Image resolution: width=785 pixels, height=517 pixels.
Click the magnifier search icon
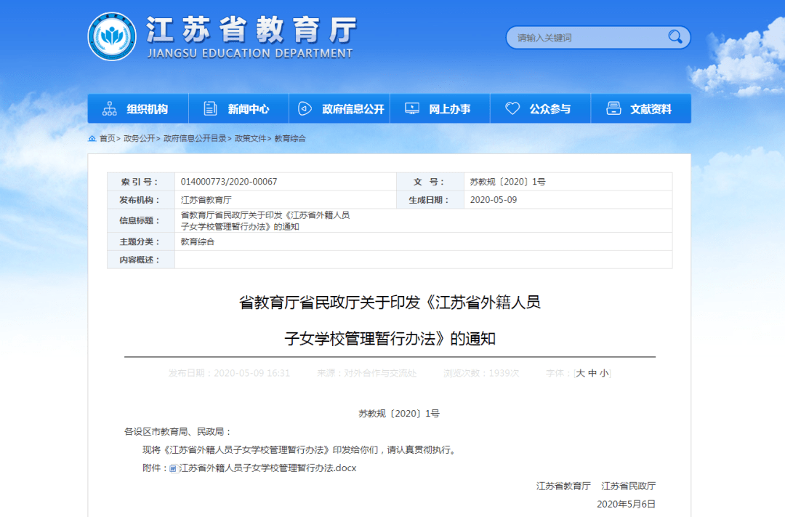click(675, 37)
